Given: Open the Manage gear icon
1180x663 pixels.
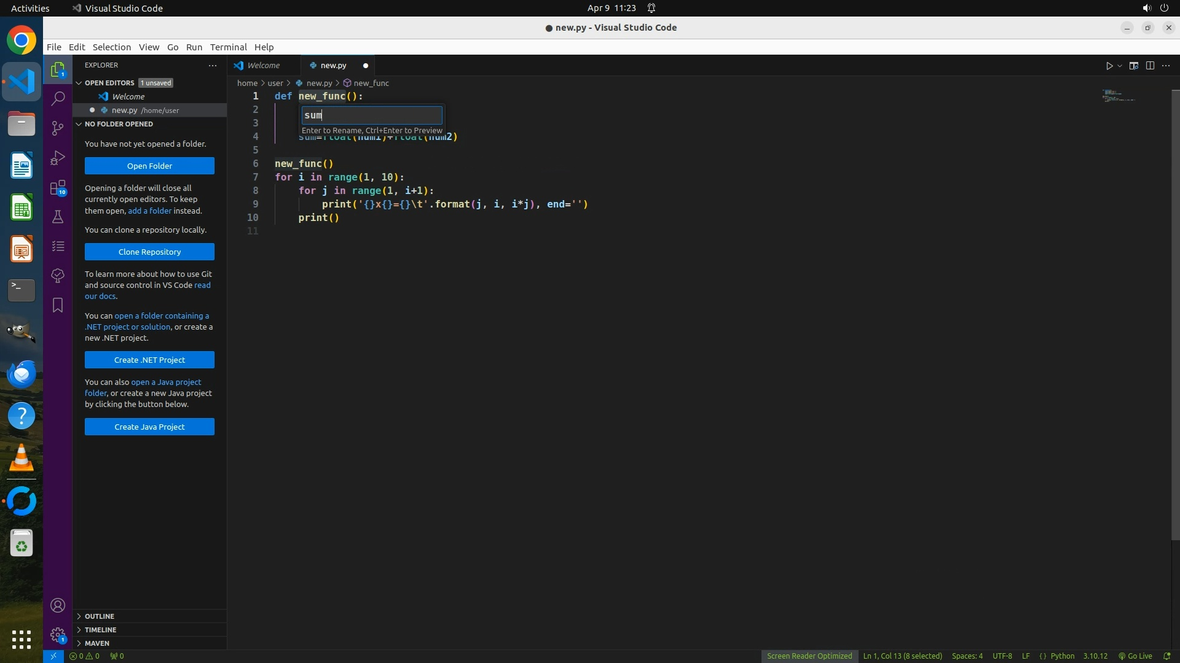Looking at the screenshot, I should [58, 635].
